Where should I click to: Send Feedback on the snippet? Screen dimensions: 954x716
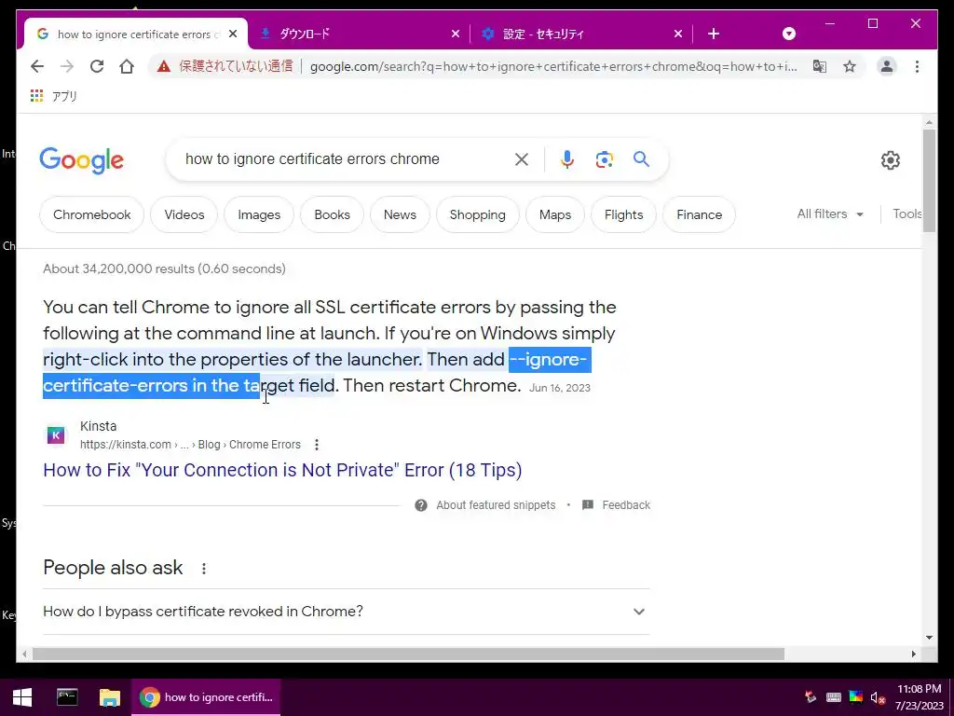coord(616,505)
